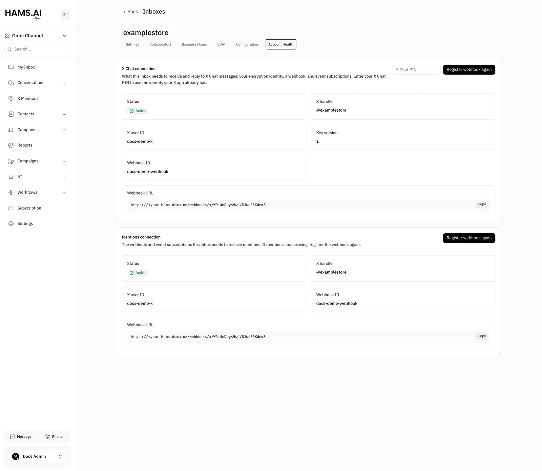The height and width of the screenshot is (471, 542).
Task: Open the Subscription page
Action: 29,208
